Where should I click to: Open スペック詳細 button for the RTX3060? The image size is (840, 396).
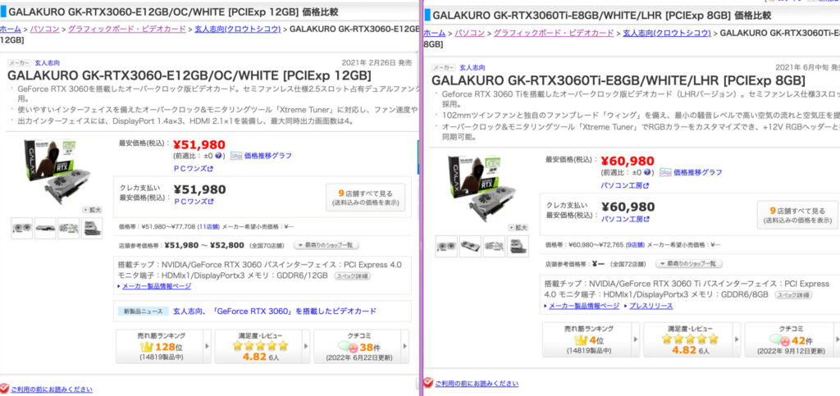tap(352, 276)
